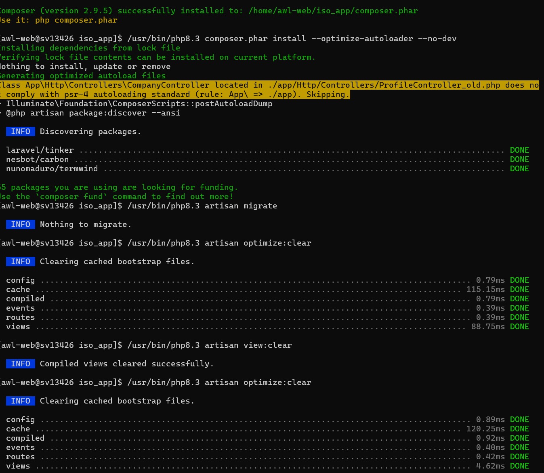Click the composer.phar install path at top
The height and width of the screenshot is (473, 544).
pyautogui.click(x=333, y=11)
